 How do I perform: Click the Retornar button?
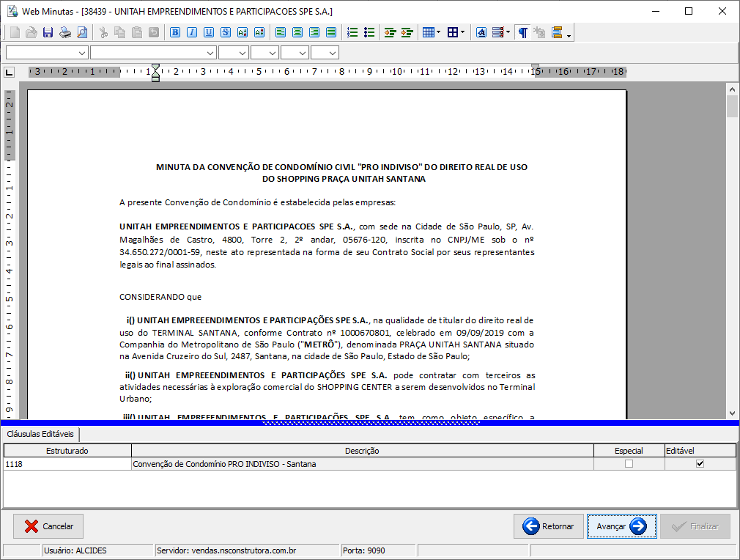coord(548,526)
